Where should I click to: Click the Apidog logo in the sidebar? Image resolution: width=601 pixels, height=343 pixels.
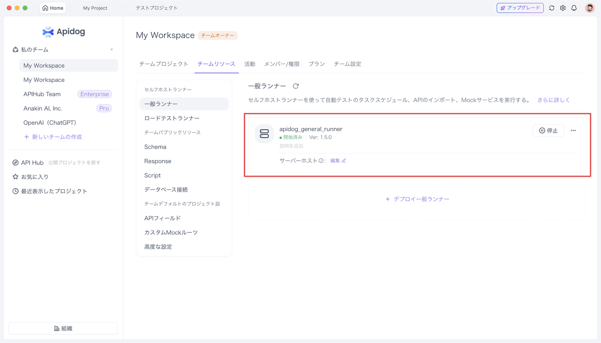click(63, 32)
